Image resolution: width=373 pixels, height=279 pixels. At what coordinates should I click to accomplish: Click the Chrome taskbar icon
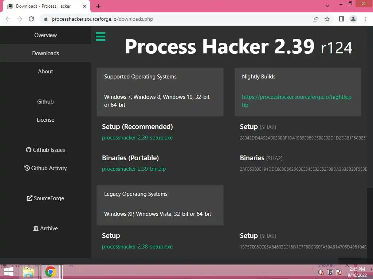click(x=50, y=272)
